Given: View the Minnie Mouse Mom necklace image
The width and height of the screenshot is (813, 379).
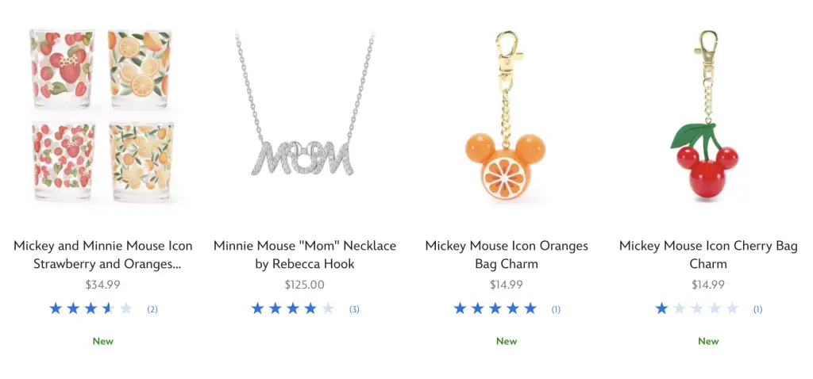Looking at the screenshot, I should pos(305,115).
